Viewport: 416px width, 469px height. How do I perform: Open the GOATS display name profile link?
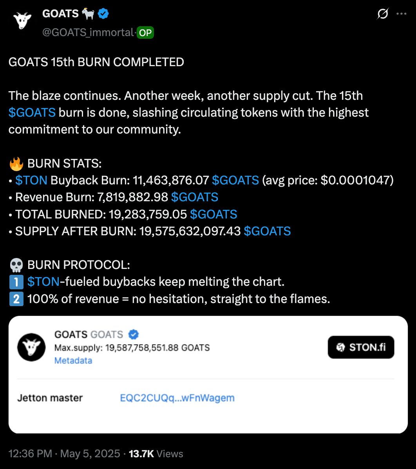tap(61, 14)
